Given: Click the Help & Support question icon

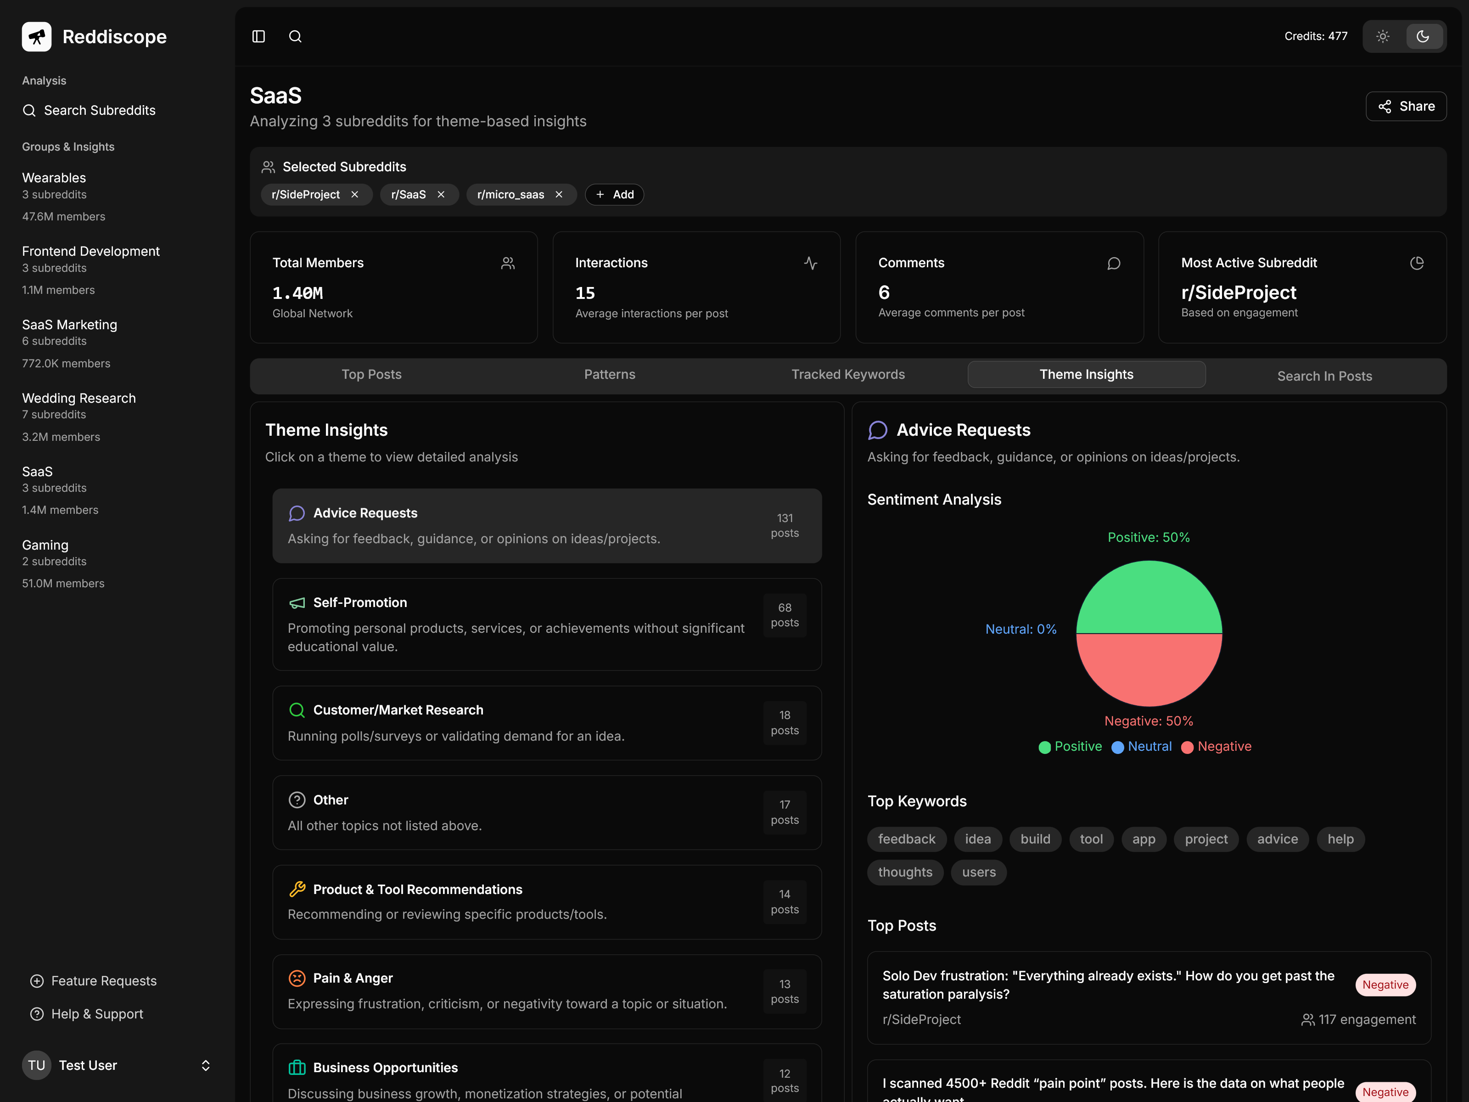Looking at the screenshot, I should point(37,1014).
